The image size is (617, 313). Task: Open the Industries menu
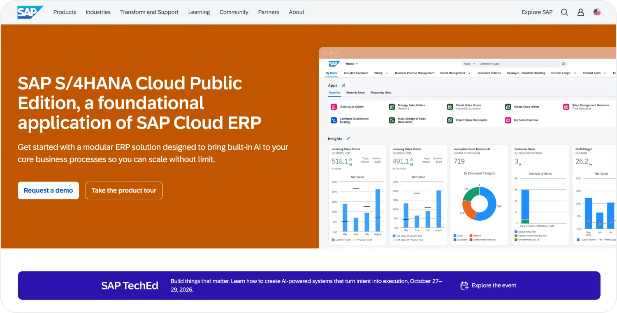click(x=98, y=12)
